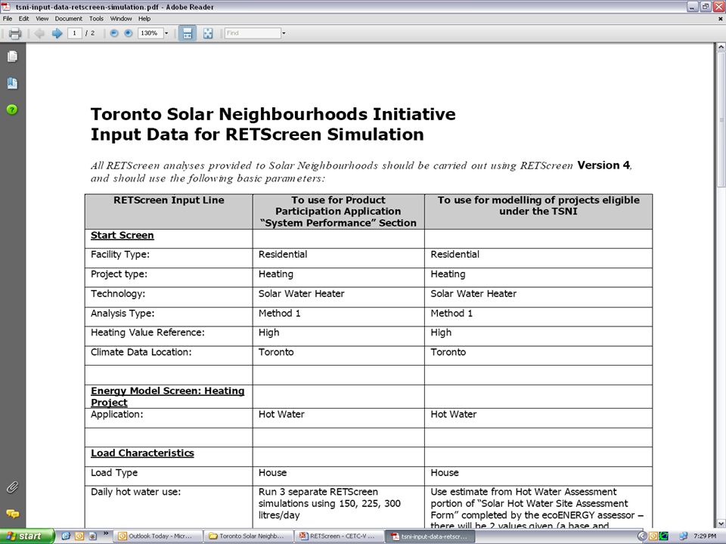
Task: Click the Find text field
Action: click(253, 33)
